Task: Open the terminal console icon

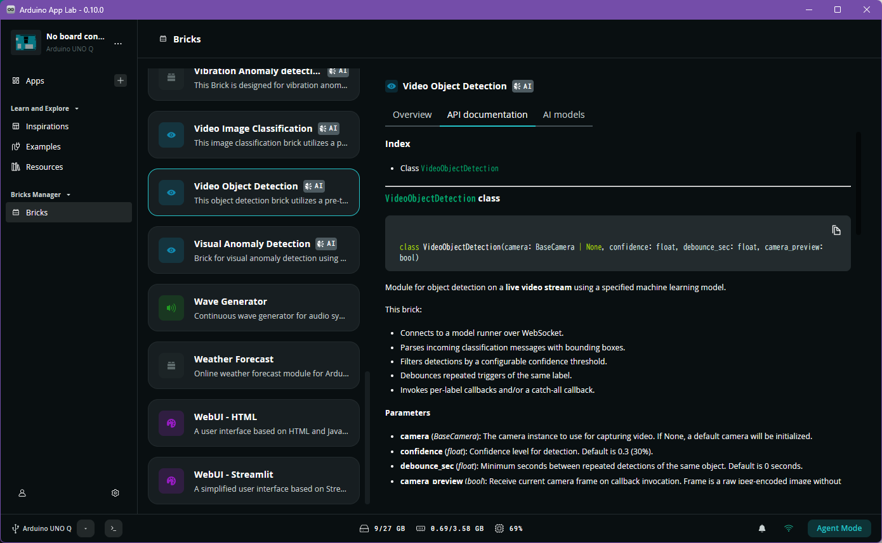Action: coord(114,528)
